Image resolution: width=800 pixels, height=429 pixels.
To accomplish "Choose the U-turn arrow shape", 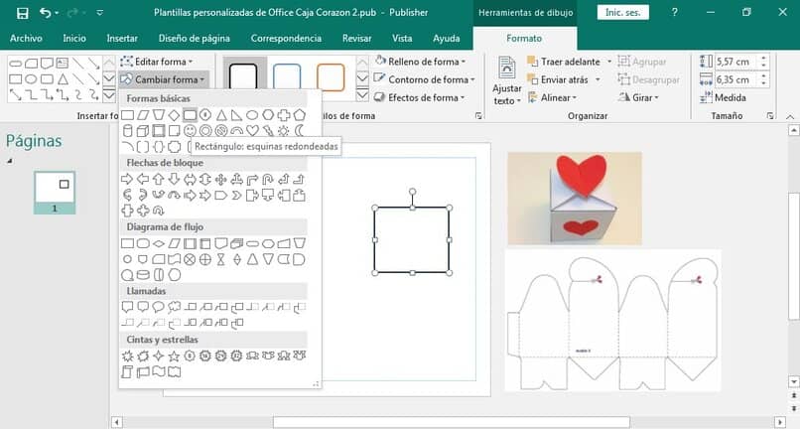I will click(268, 180).
